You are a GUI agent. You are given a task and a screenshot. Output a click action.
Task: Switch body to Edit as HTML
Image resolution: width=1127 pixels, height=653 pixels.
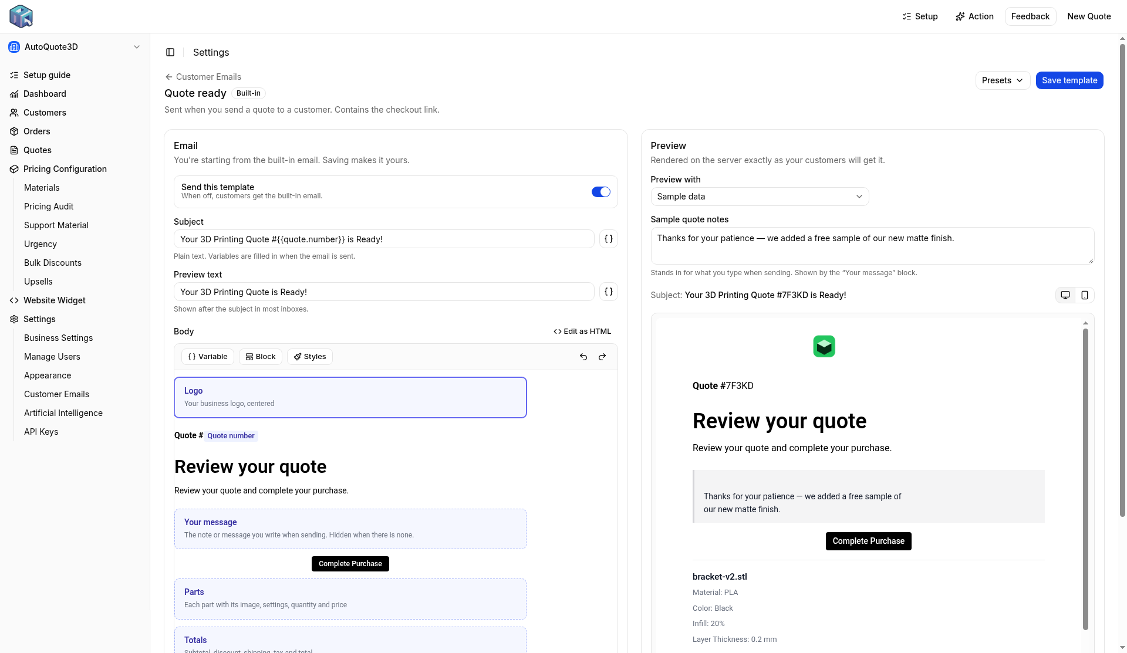(x=582, y=331)
